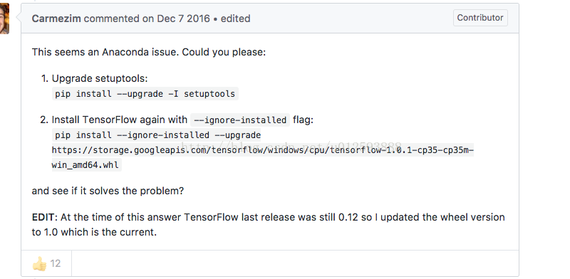Click the pip install --ignore-installed --upgrade command
Screen dimensions: 570x279
[157, 135]
